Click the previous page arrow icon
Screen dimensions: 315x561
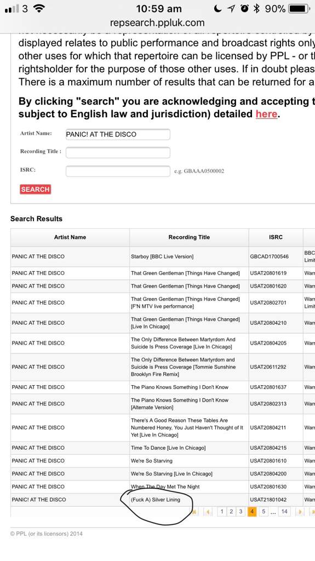[208, 512]
